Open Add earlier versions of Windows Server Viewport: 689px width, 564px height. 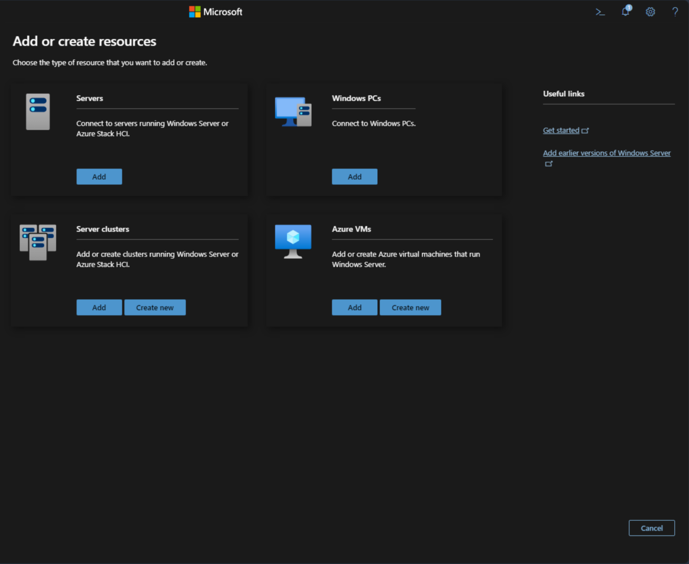pyautogui.click(x=606, y=153)
